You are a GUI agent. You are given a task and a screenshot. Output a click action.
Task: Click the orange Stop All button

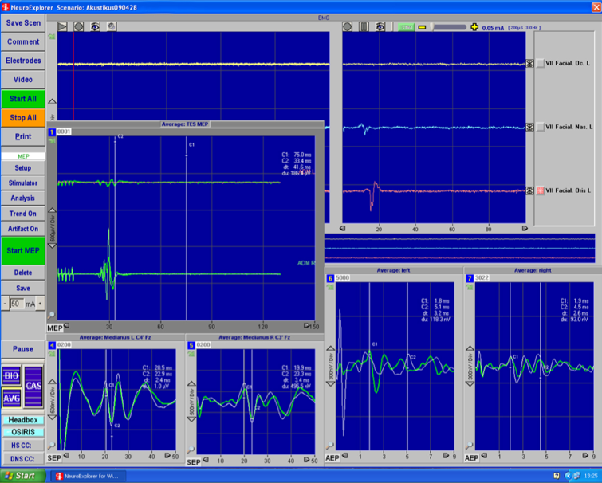tap(23, 118)
